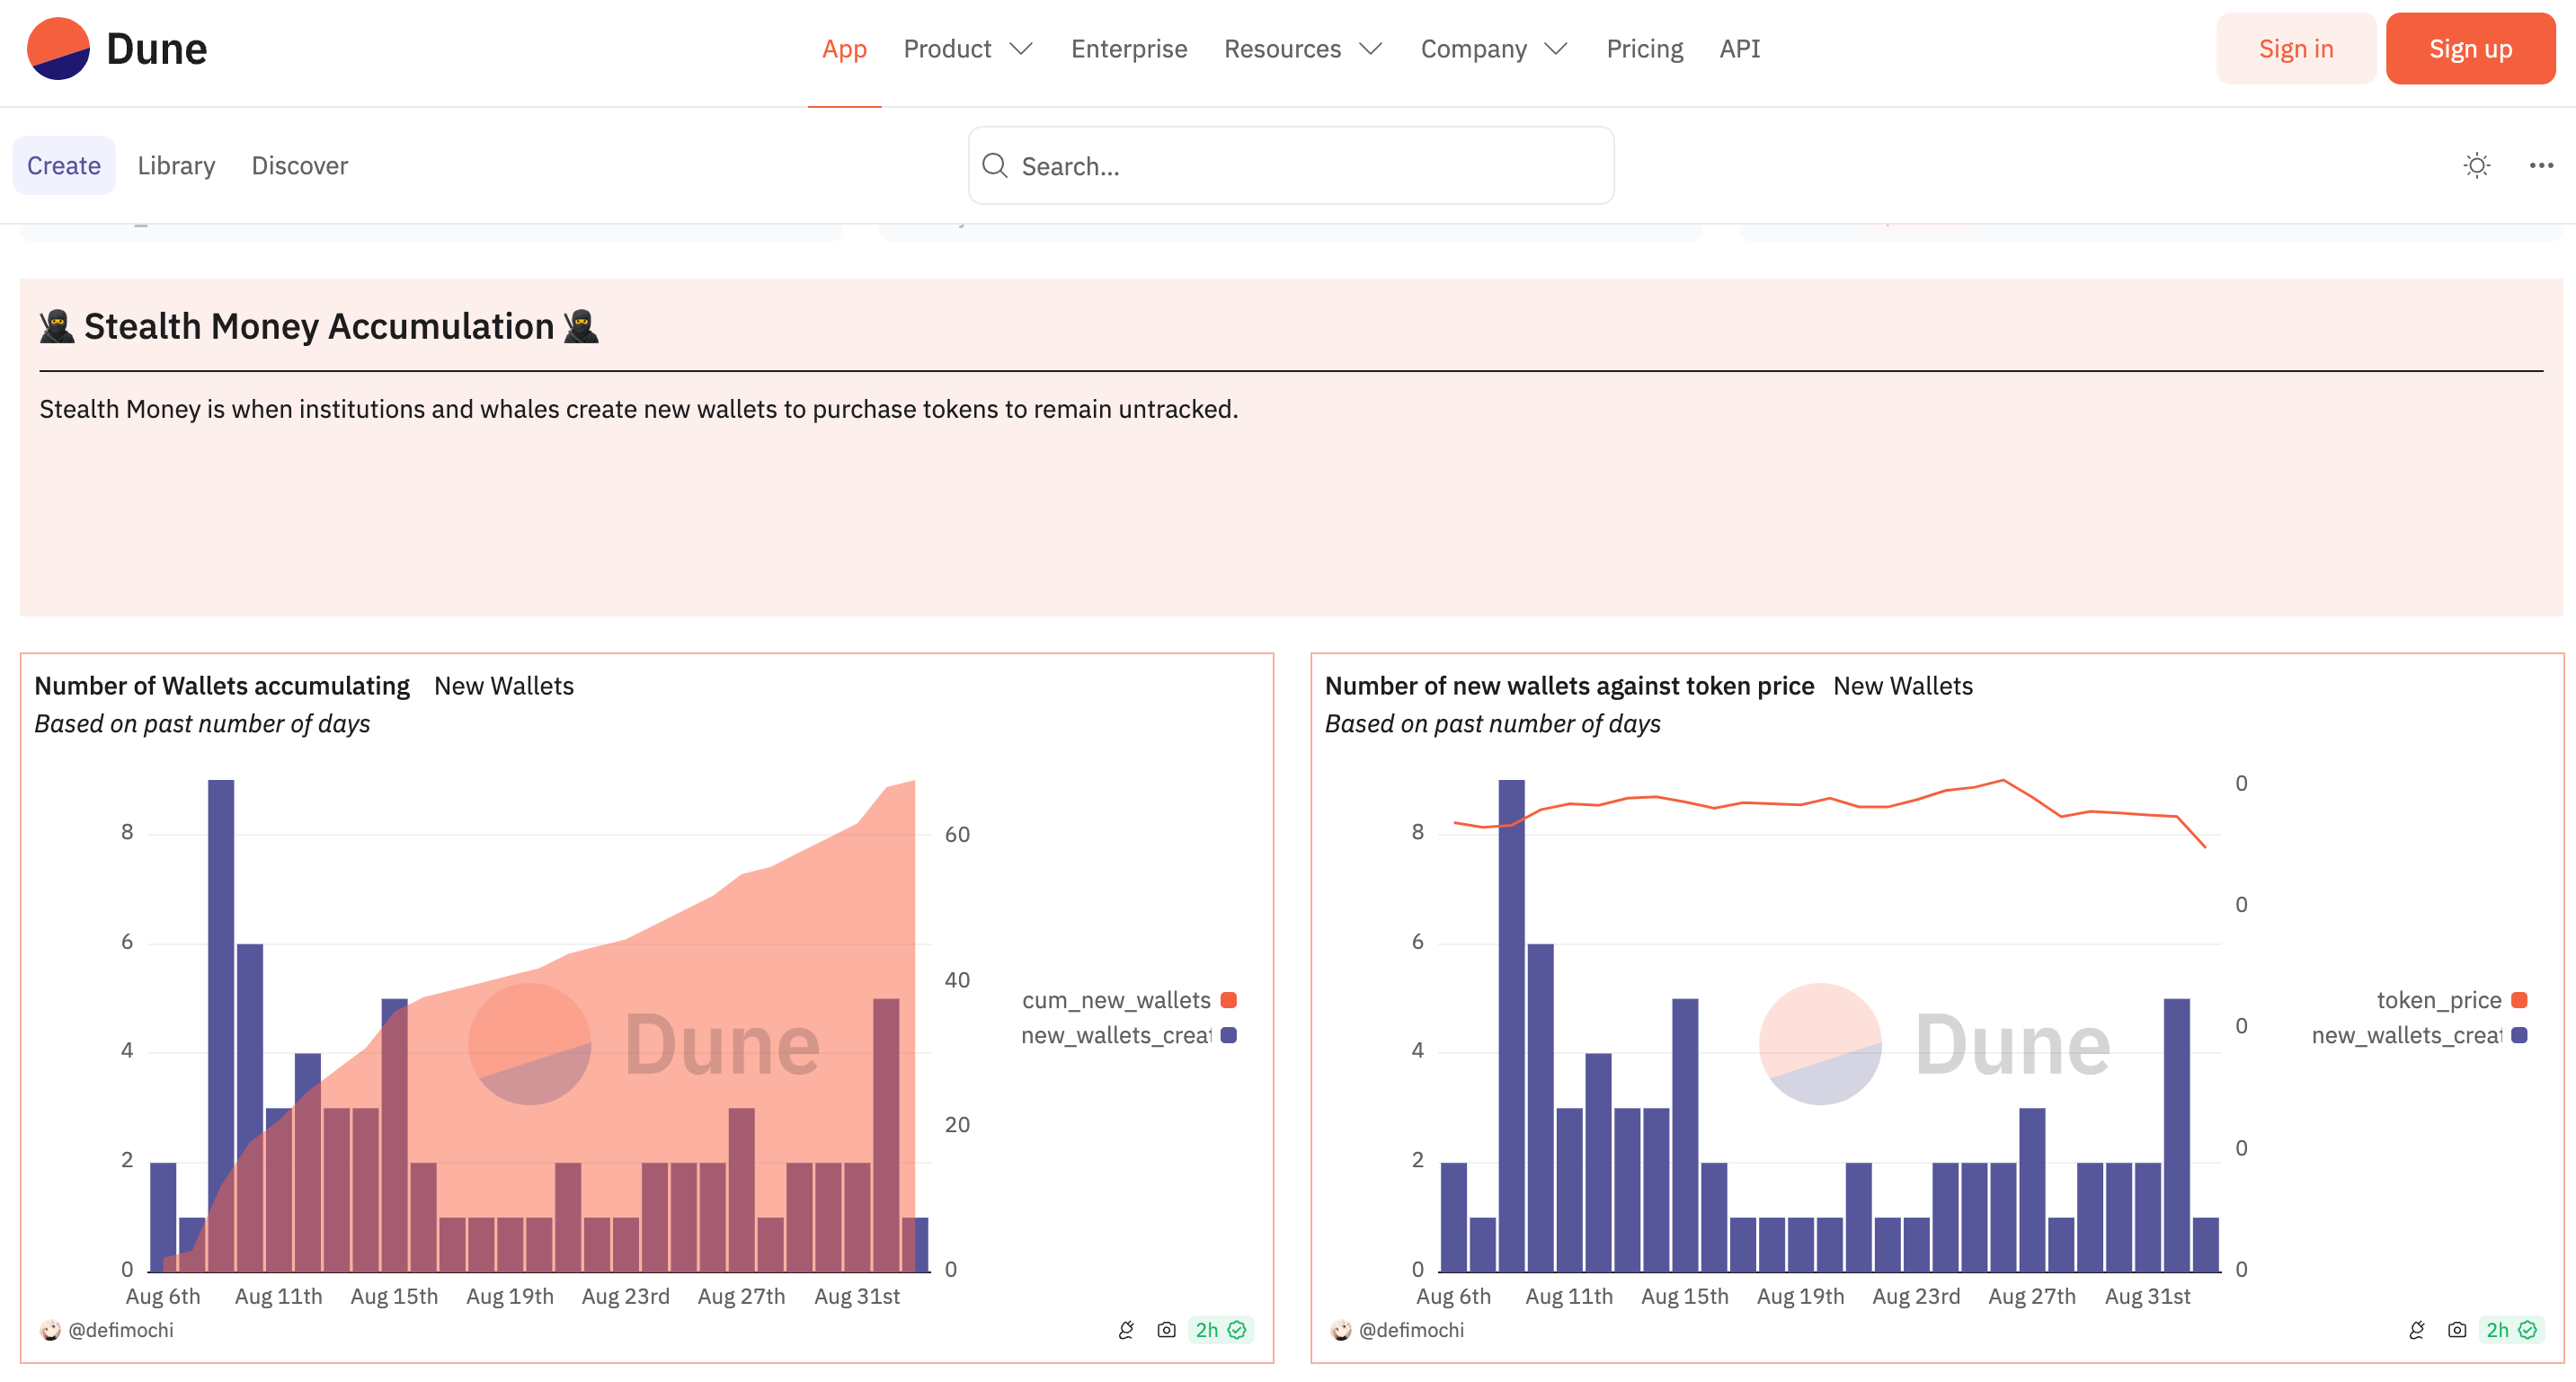Image resolution: width=2576 pixels, height=1382 pixels.
Task: Click defimochi avatar under token price chart
Action: click(x=1341, y=1330)
